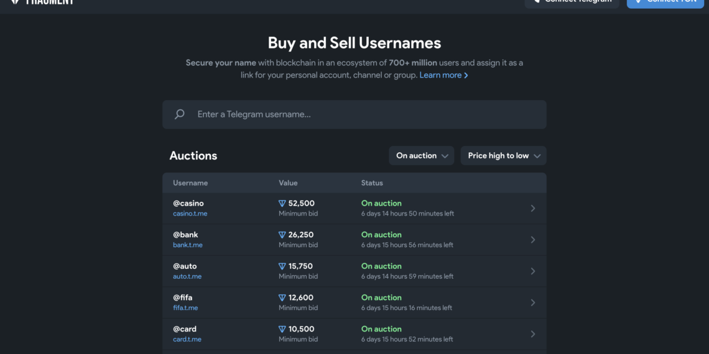Select the @auto username
The height and width of the screenshot is (354, 709).
tap(185, 266)
